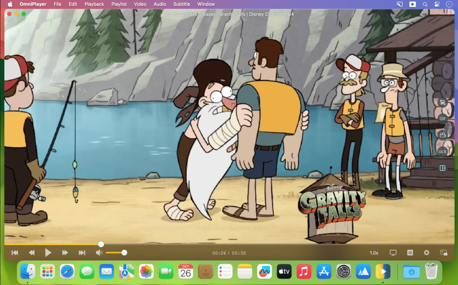Click the AirPlay screen icon
Viewport: 458px width, 285px height.
(393, 253)
